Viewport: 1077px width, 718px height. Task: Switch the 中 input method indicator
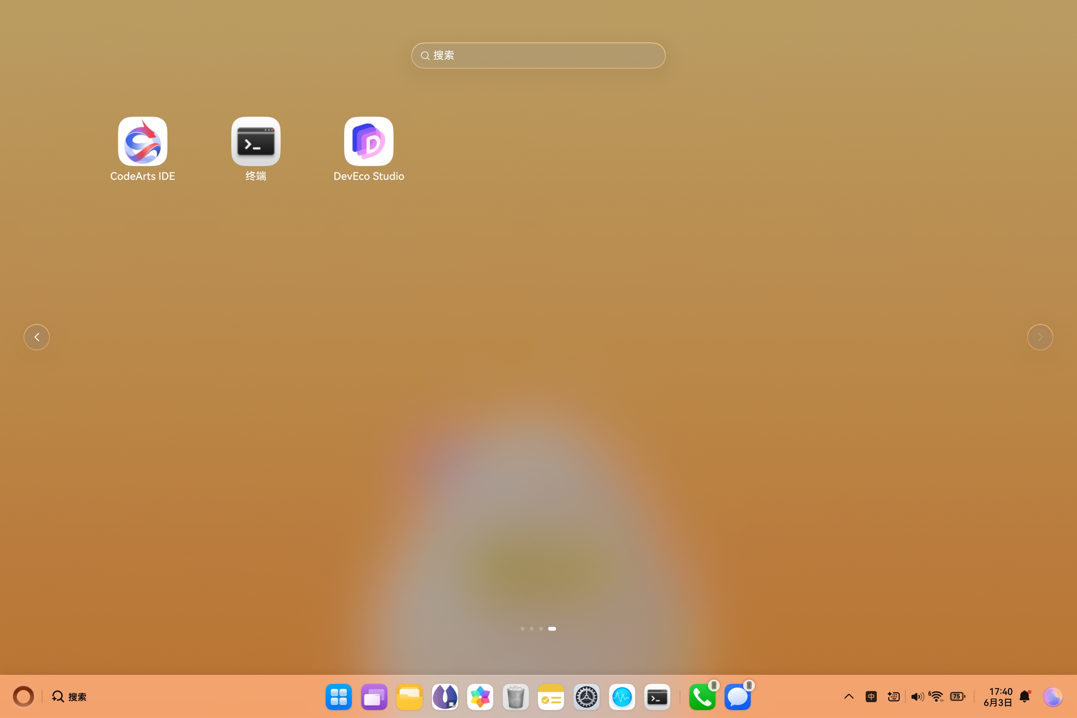(x=871, y=697)
